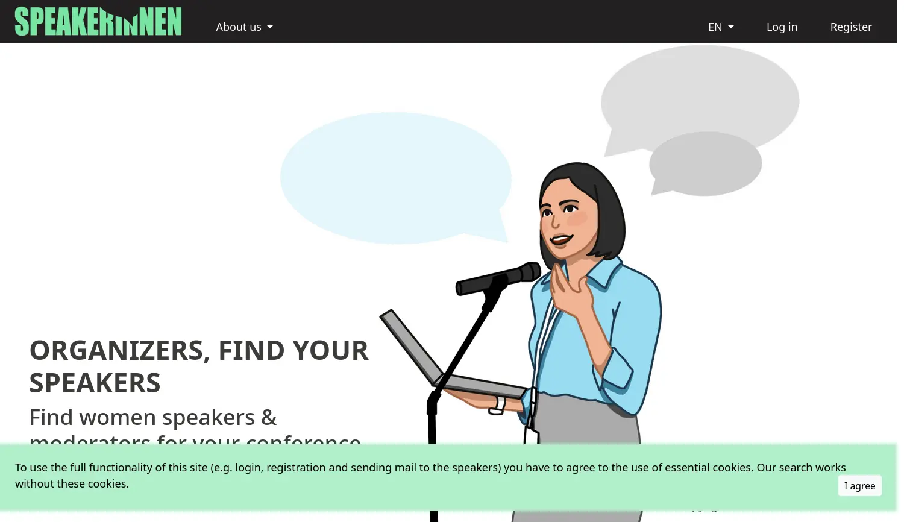
Task: Click the heading Organizers, Find Your Speakers
Action: pos(199,366)
